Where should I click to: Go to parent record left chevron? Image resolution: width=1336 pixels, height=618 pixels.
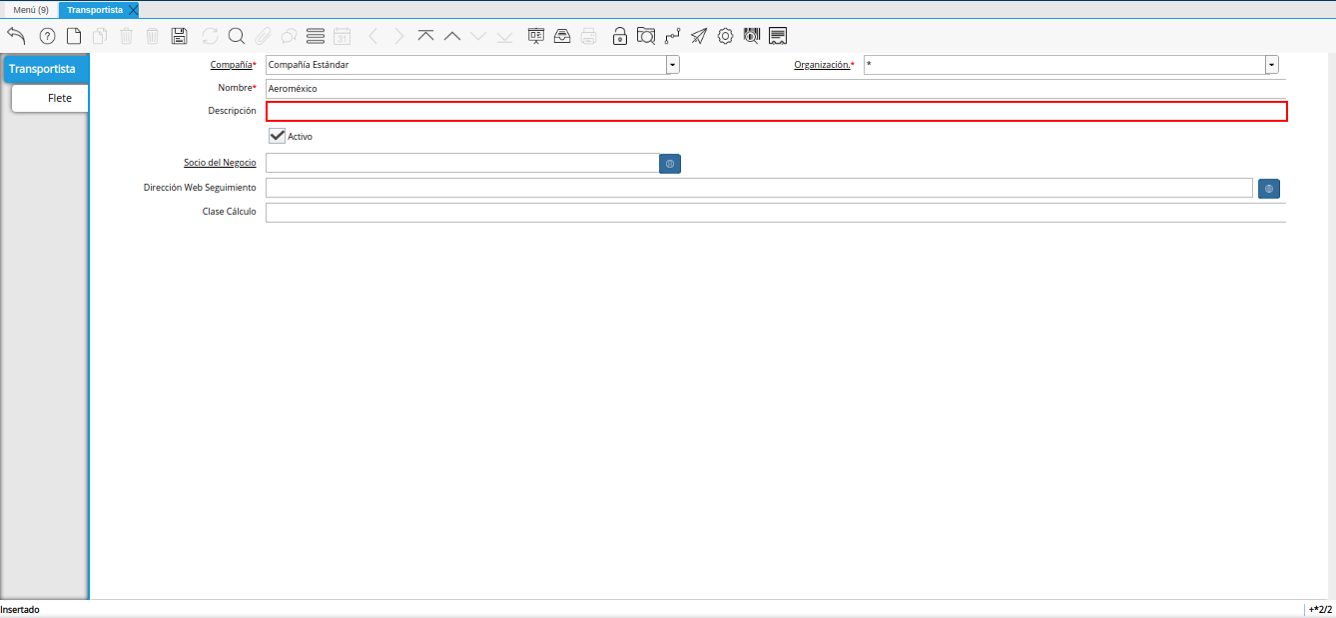coord(373,36)
